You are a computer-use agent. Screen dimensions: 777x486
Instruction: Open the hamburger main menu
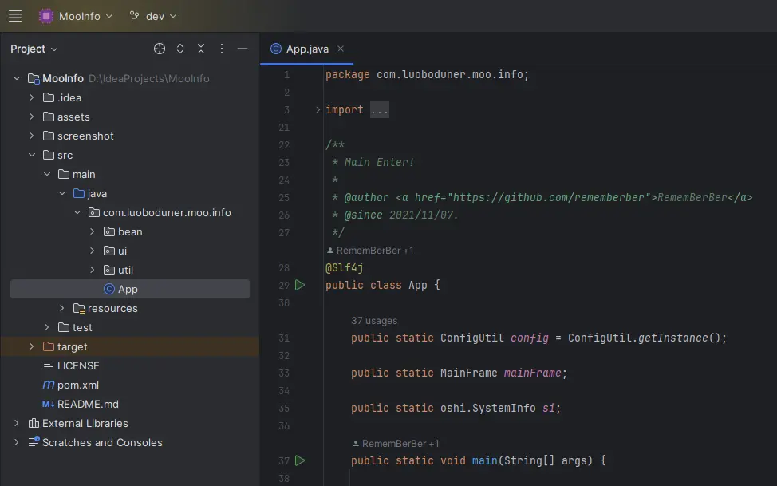[15, 16]
